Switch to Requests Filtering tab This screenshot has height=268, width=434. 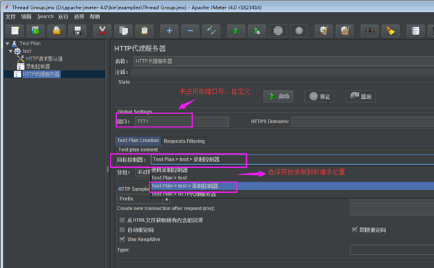click(x=184, y=141)
